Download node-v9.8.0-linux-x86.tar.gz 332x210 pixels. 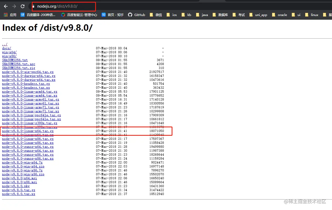[x=28, y=139]
